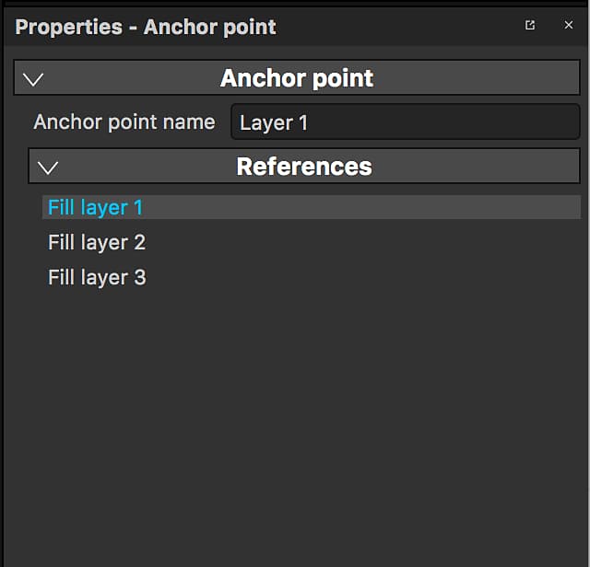Collapse the References section chevron
This screenshot has width=590, height=567.
pyautogui.click(x=48, y=168)
